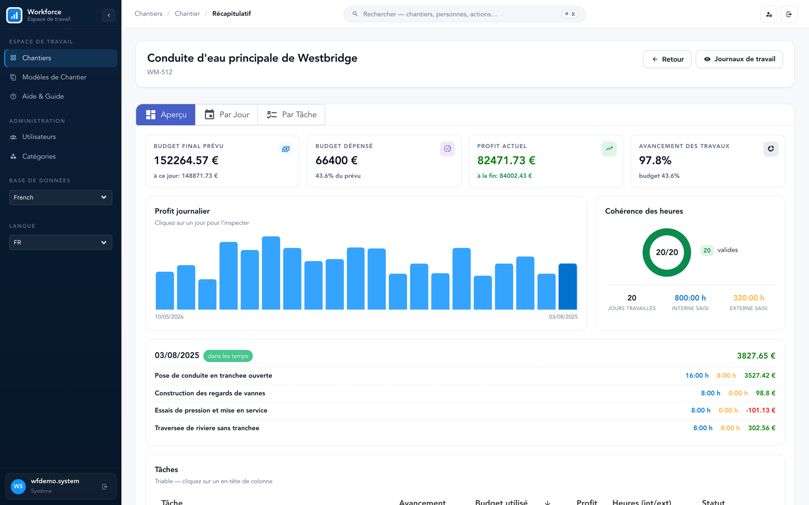This screenshot has height=505, width=809.
Task: Collapse the sidebar with the chevron button
Action: tap(109, 15)
